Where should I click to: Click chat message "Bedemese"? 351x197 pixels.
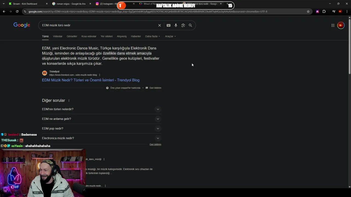point(29,135)
